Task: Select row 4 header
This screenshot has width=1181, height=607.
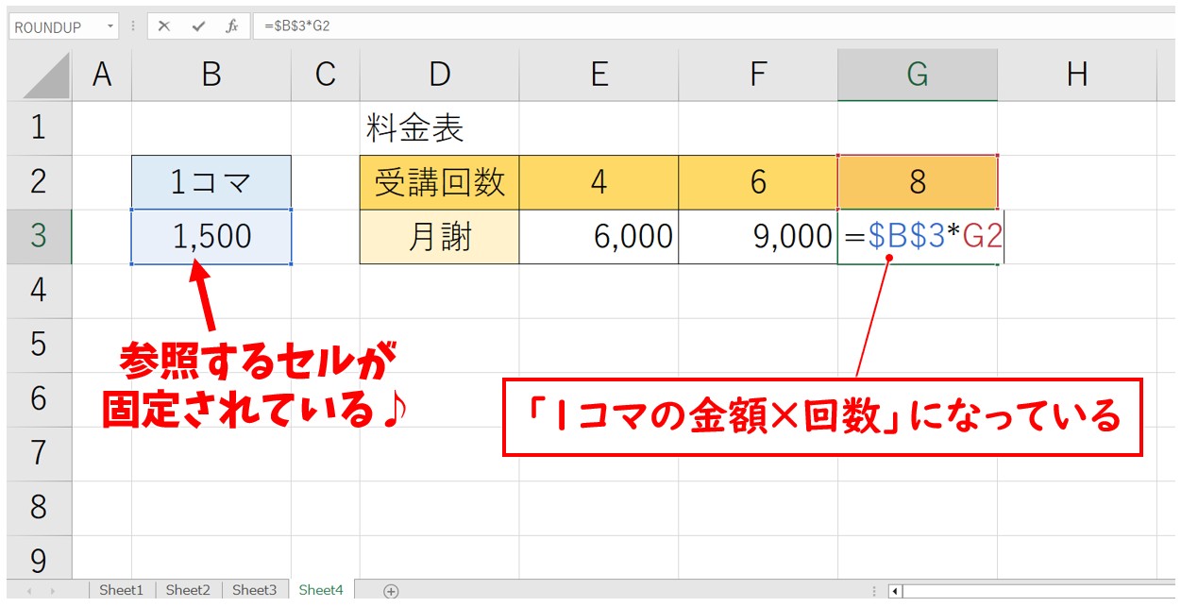Action: 39,291
